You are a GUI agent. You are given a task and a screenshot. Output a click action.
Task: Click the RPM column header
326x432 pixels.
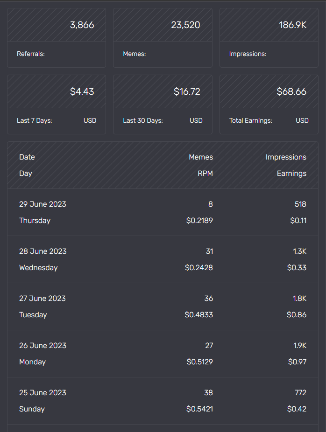pyautogui.click(x=205, y=174)
